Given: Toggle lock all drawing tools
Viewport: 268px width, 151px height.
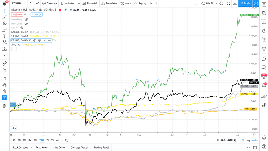Looking at the screenshot, I should [x=5, y=91].
